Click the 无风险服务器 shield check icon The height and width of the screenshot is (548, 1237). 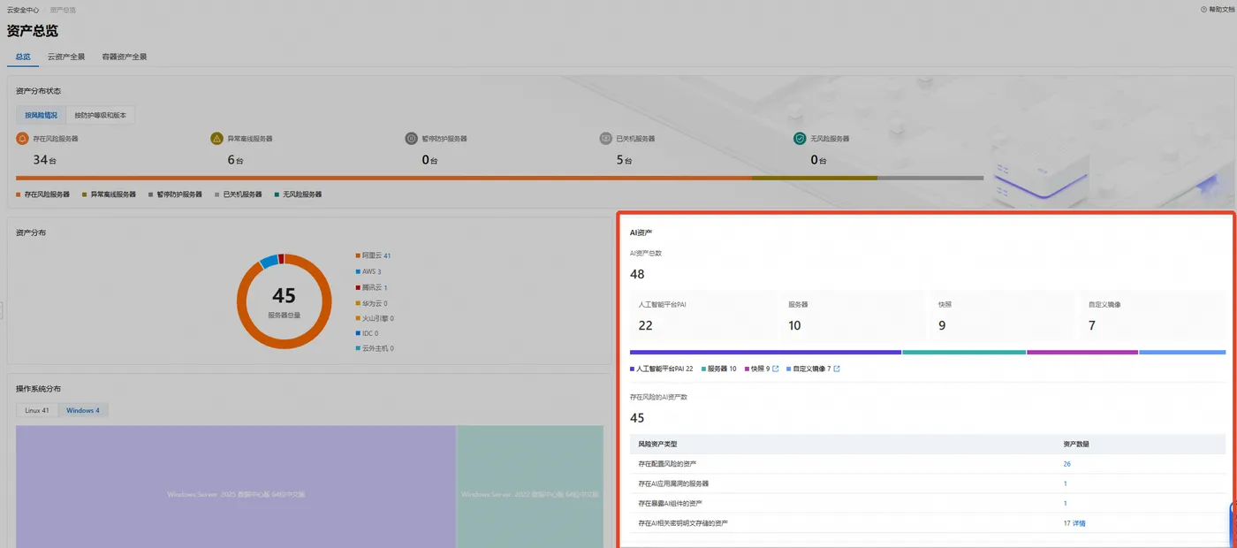click(x=800, y=139)
